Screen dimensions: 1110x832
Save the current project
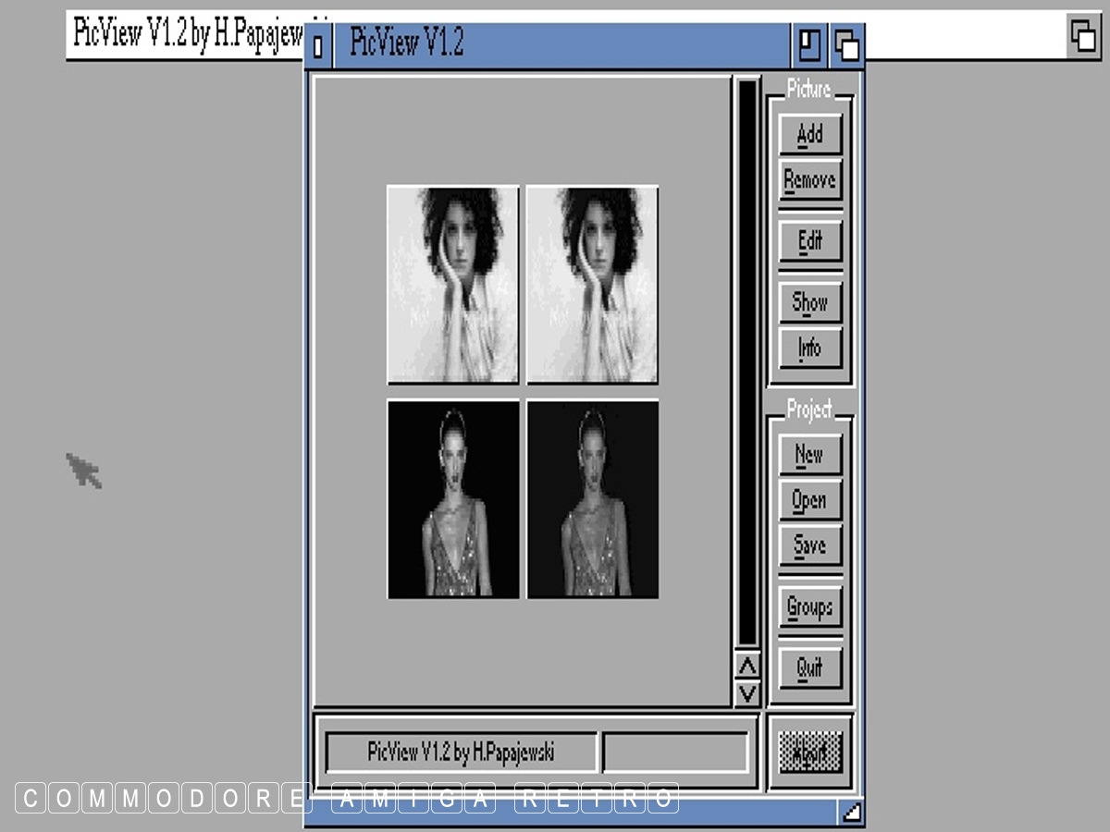click(809, 545)
